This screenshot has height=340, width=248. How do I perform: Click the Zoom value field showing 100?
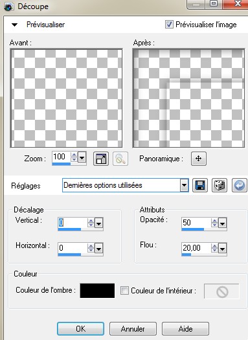[62, 157]
